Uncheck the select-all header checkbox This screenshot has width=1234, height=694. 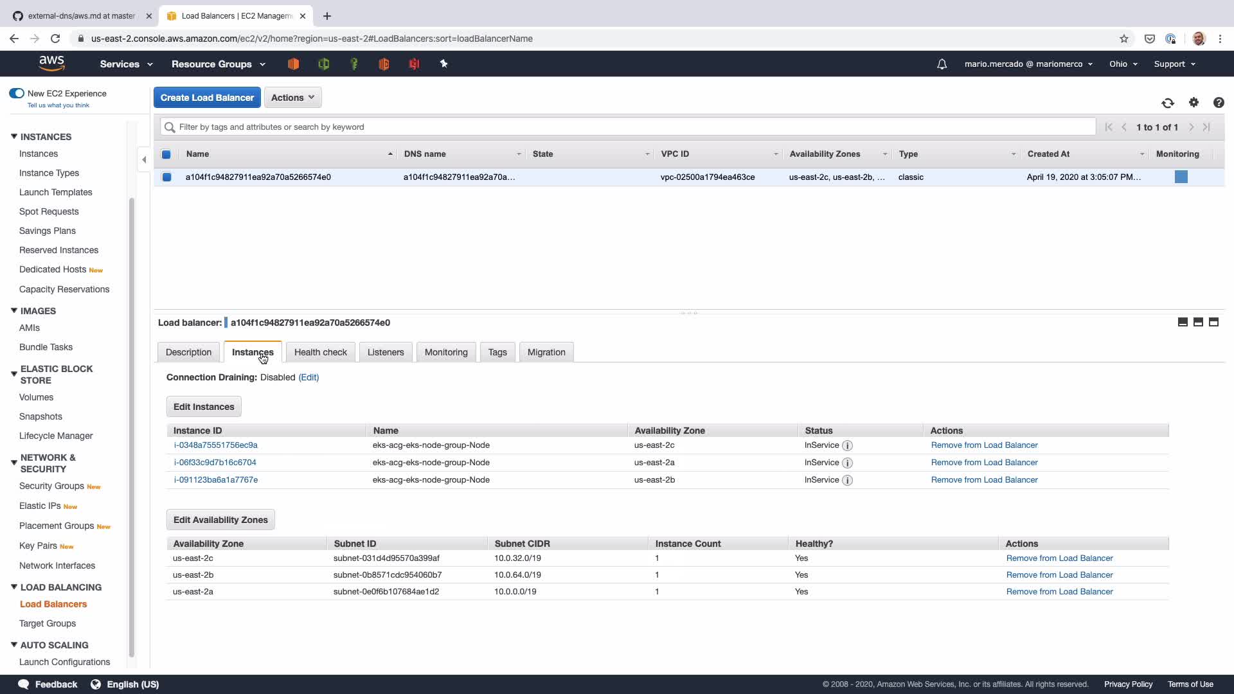[x=166, y=154]
